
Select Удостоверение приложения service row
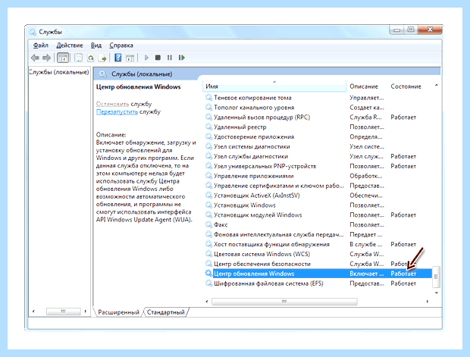(x=318, y=136)
